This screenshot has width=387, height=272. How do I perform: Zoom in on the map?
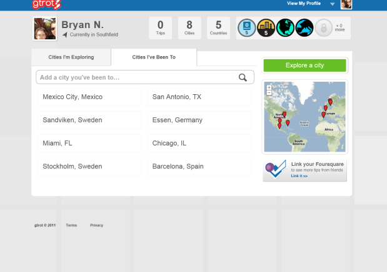[269, 87]
